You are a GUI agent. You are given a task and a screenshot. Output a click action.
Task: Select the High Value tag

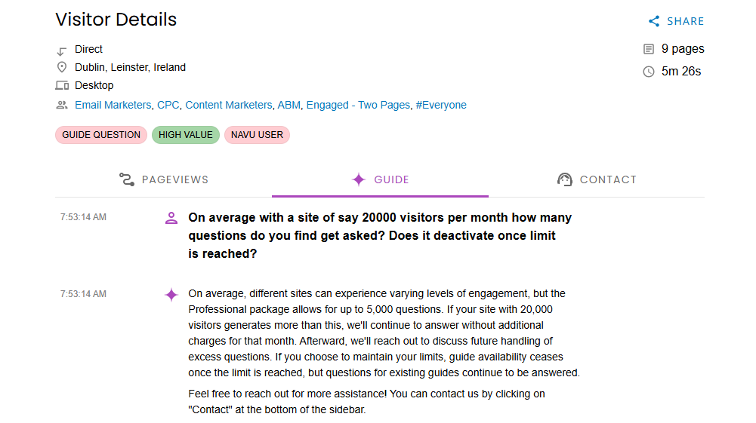(186, 135)
